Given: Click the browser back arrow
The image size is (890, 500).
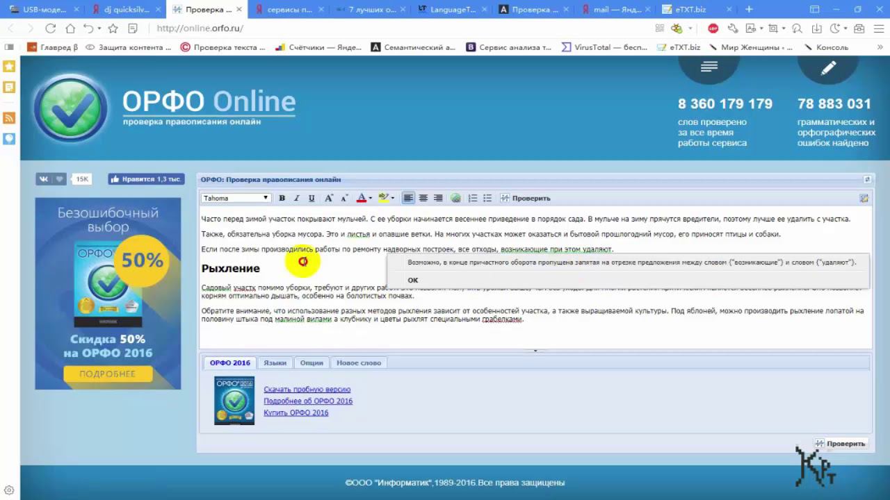Looking at the screenshot, I should pyautogui.click(x=11, y=28).
